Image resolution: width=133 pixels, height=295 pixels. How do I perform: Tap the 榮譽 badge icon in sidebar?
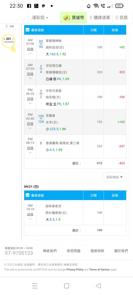(x=7, y=26)
